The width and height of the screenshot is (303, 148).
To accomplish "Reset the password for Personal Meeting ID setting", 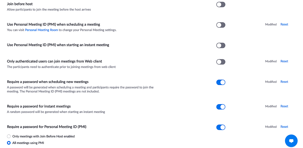I will point(284,127).
